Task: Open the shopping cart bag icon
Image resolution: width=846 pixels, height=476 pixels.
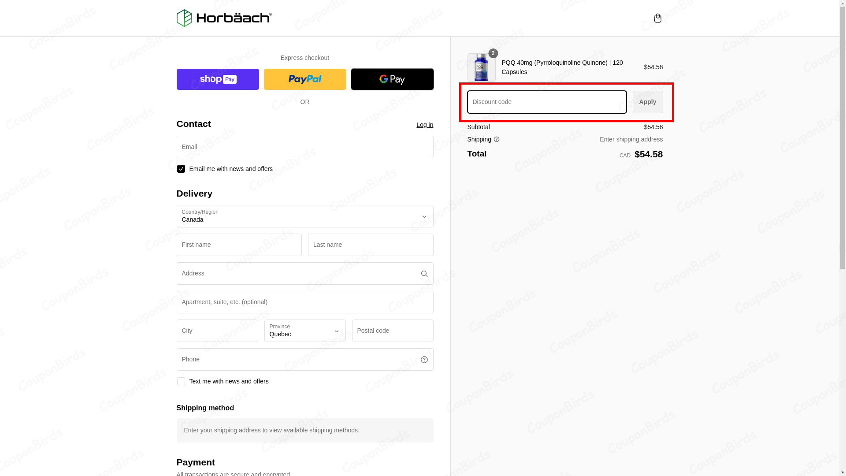Action: (x=657, y=18)
